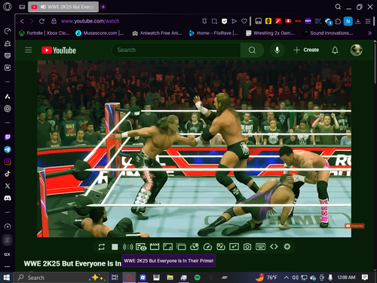The image size is (377, 283).
Task: Open File Explorer from the taskbar
Action: (x=170, y=278)
